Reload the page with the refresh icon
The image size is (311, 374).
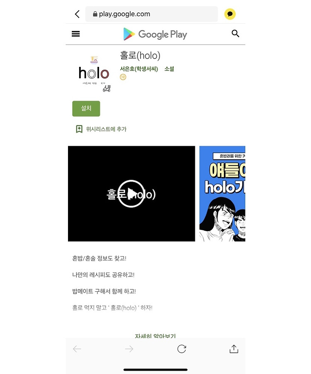click(182, 349)
